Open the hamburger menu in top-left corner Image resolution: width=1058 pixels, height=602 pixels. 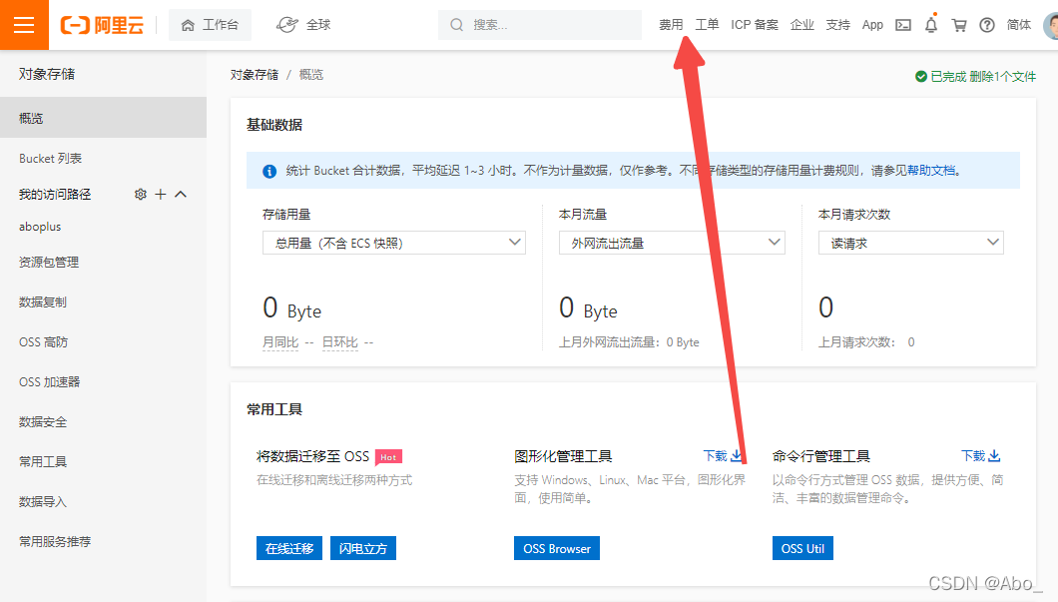24,24
